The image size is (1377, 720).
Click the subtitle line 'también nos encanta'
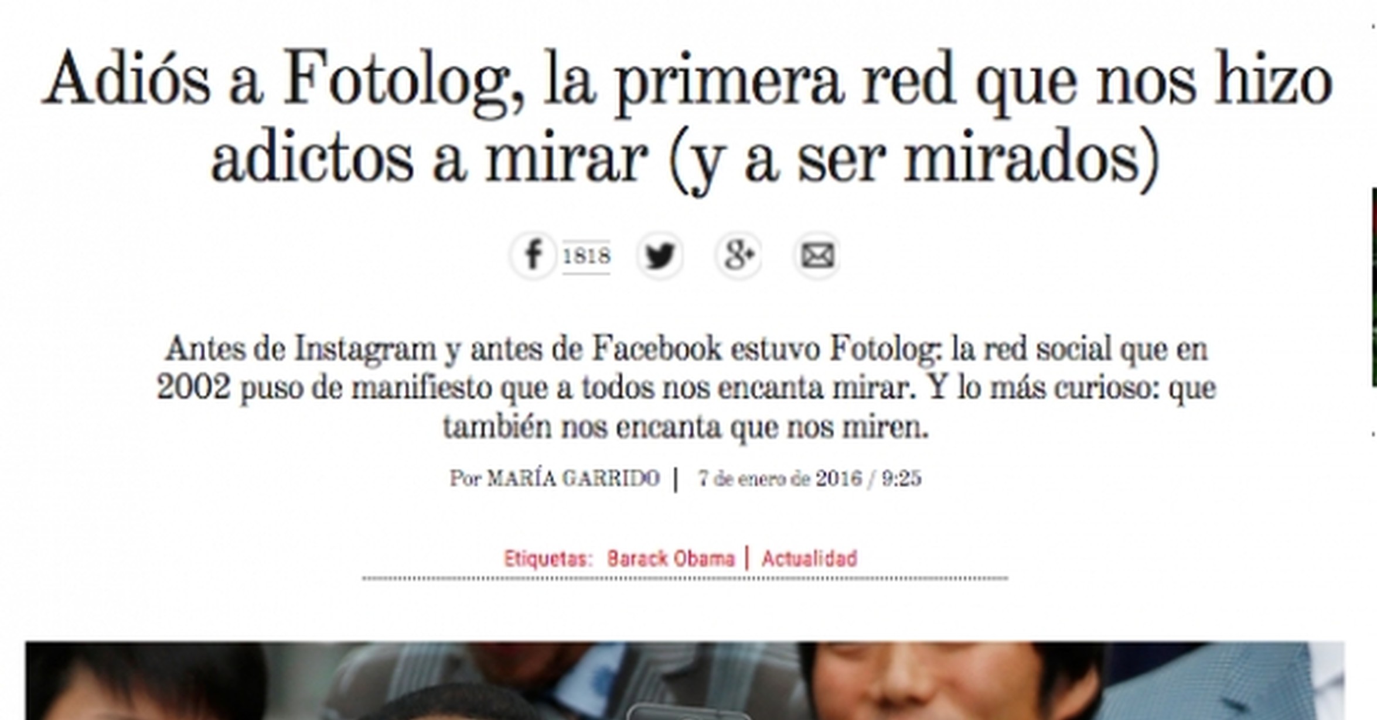point(585,427)
